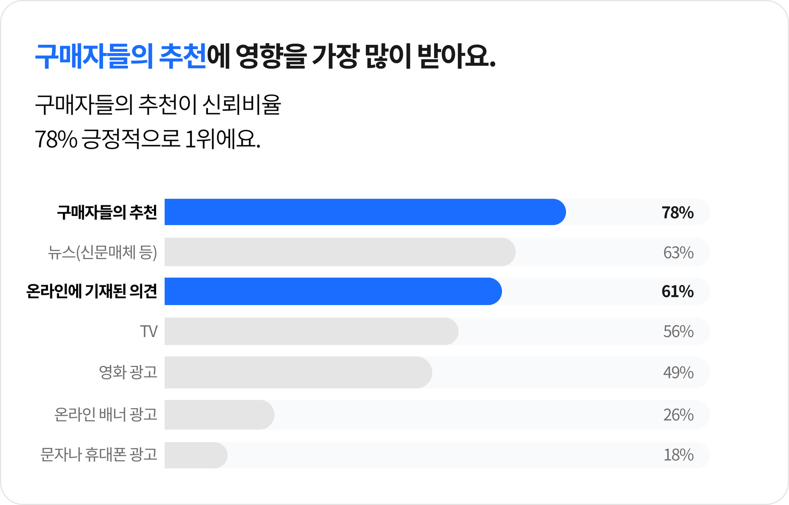
Task: Click the 26% percentage text
Action: pos(678,415)
